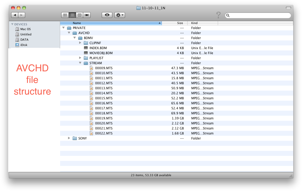Screen dimensions: 302x191
Task: Toggle sort order on Name column
Action: [77, 23]
